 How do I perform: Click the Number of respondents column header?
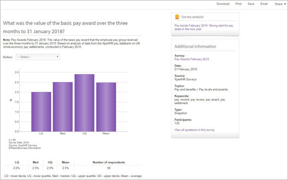coord(109,162)
